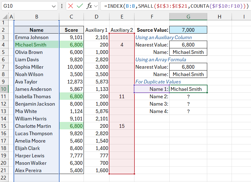Select column E header

pos(122,17)
